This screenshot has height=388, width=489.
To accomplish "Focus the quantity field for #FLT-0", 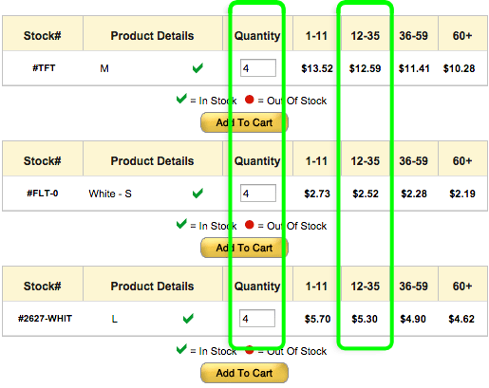I will click(x=258, y=194).
